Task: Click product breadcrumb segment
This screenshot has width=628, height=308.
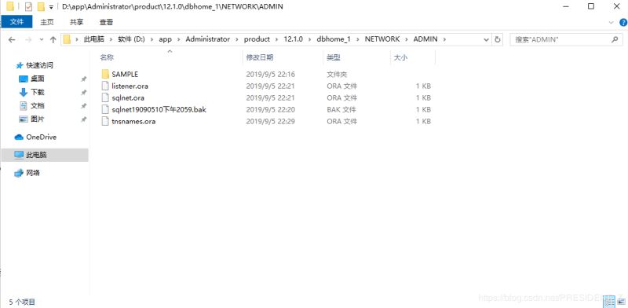Action: (257, 39)
